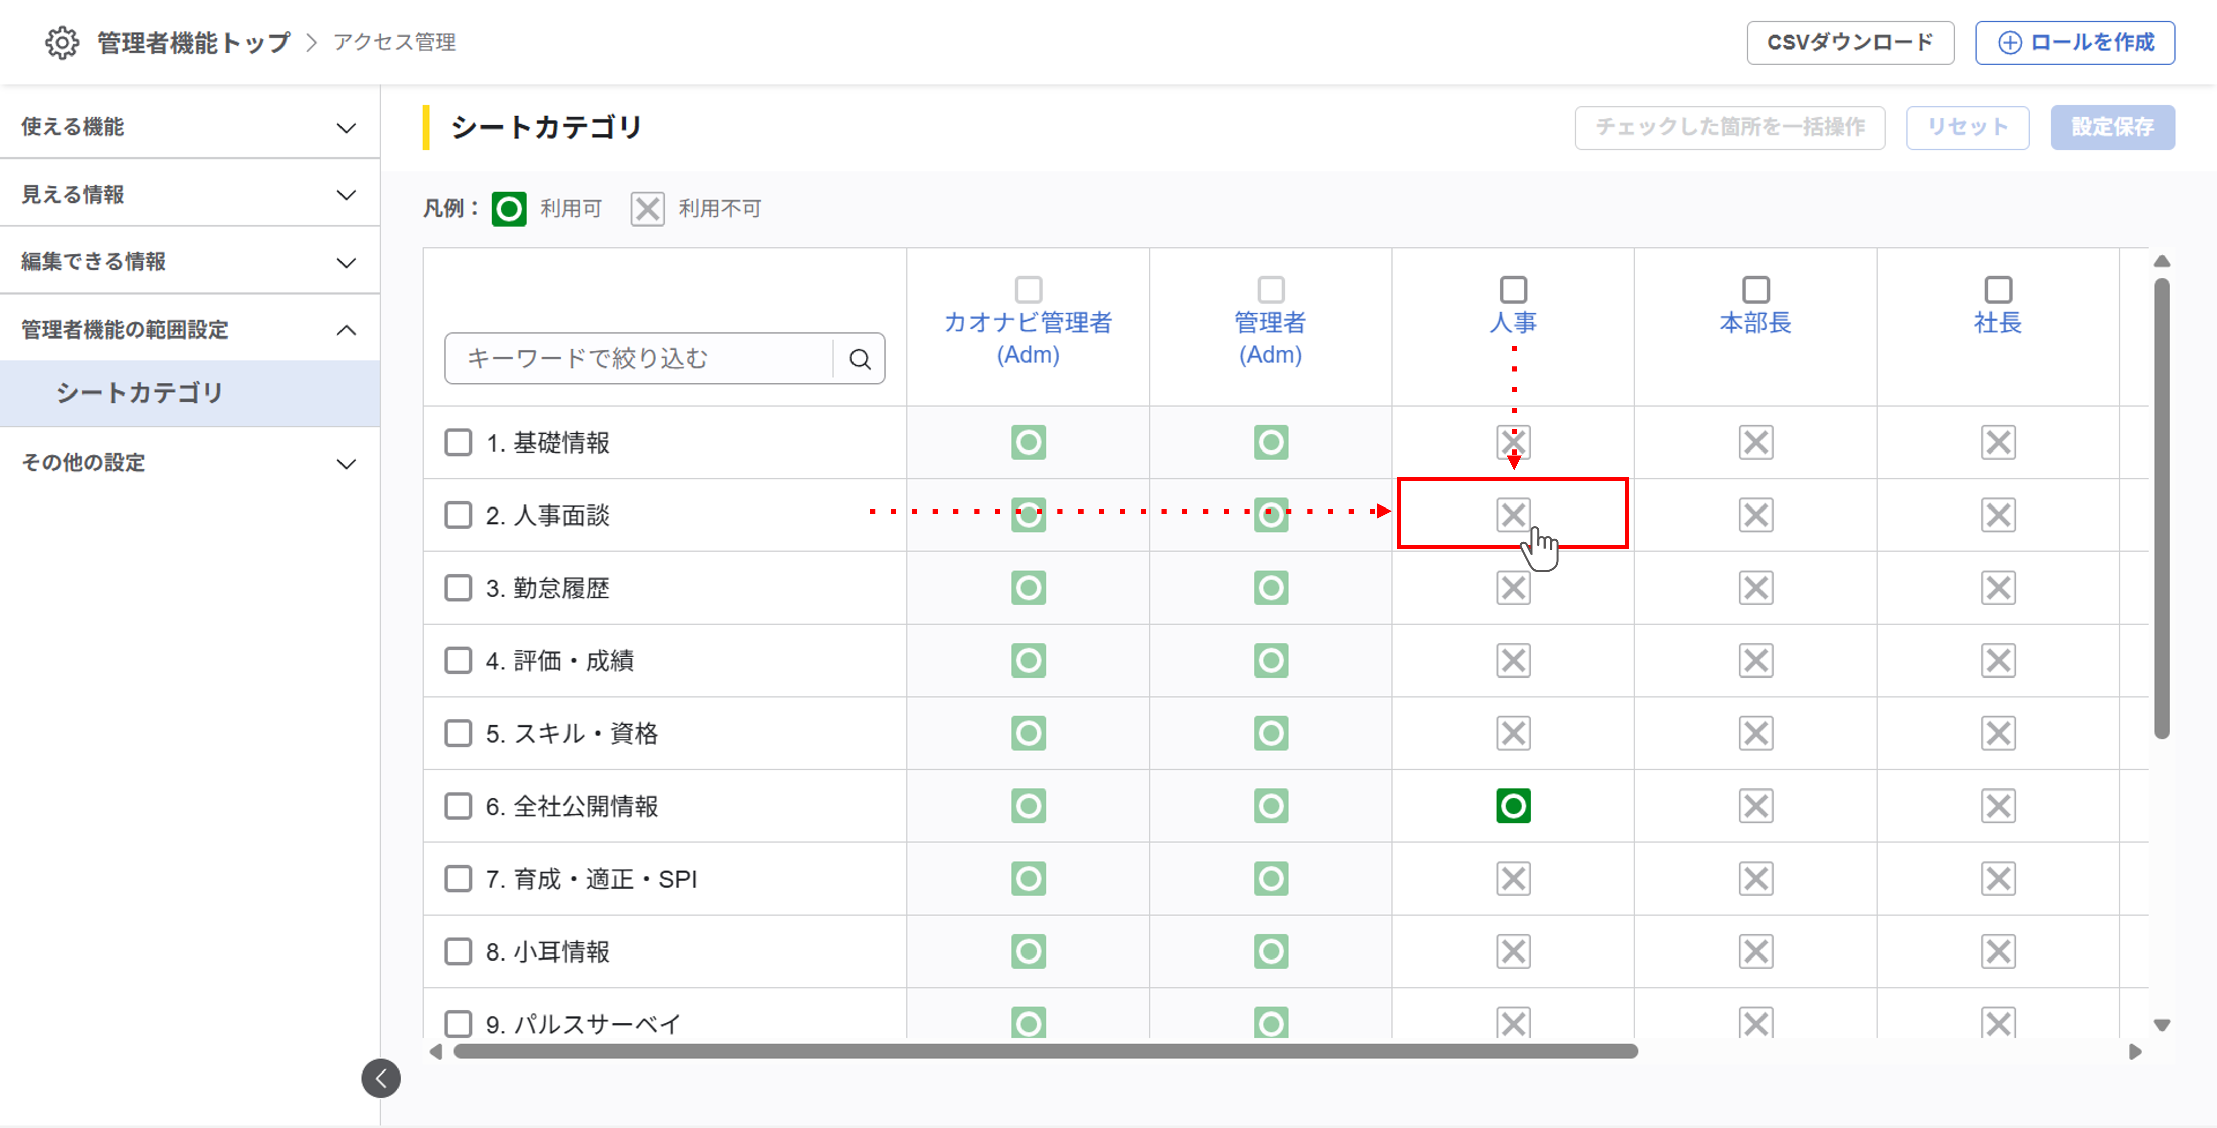The height and width of the screenshot is (1128, 2217).
Task: Click the search magnifier icon
Action: tap(860, 359)
